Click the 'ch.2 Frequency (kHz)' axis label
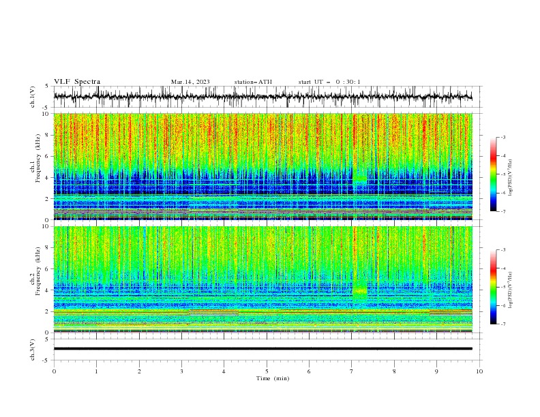 (35, 271)
